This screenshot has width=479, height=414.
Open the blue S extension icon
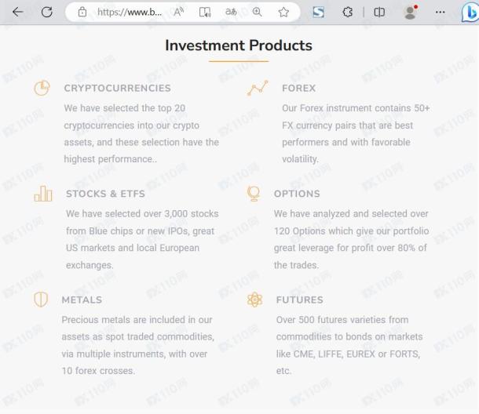point(318,13)
